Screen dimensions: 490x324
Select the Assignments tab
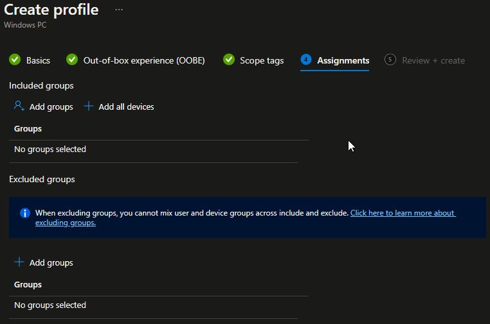[x=343, y=60]
